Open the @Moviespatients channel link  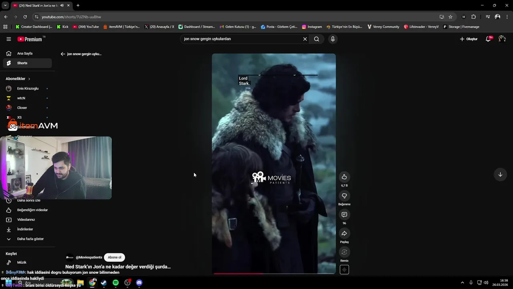coord(89,257)
